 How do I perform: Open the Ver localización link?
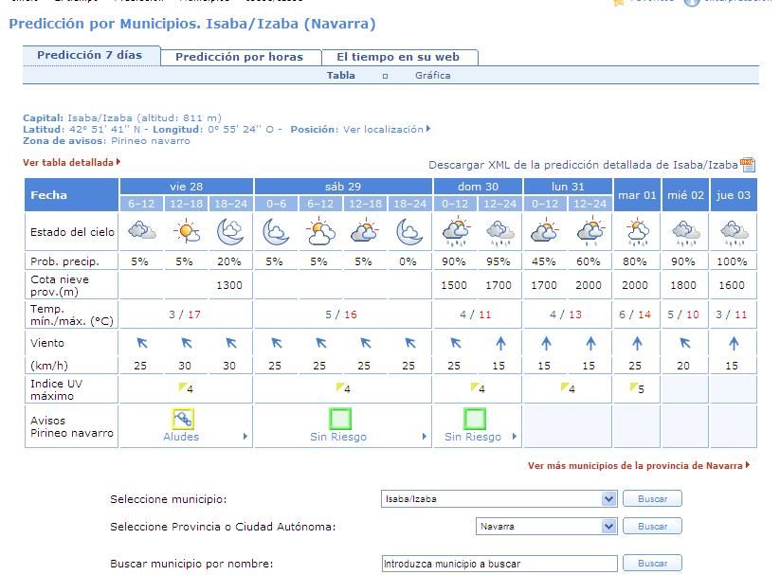(387, 130)
